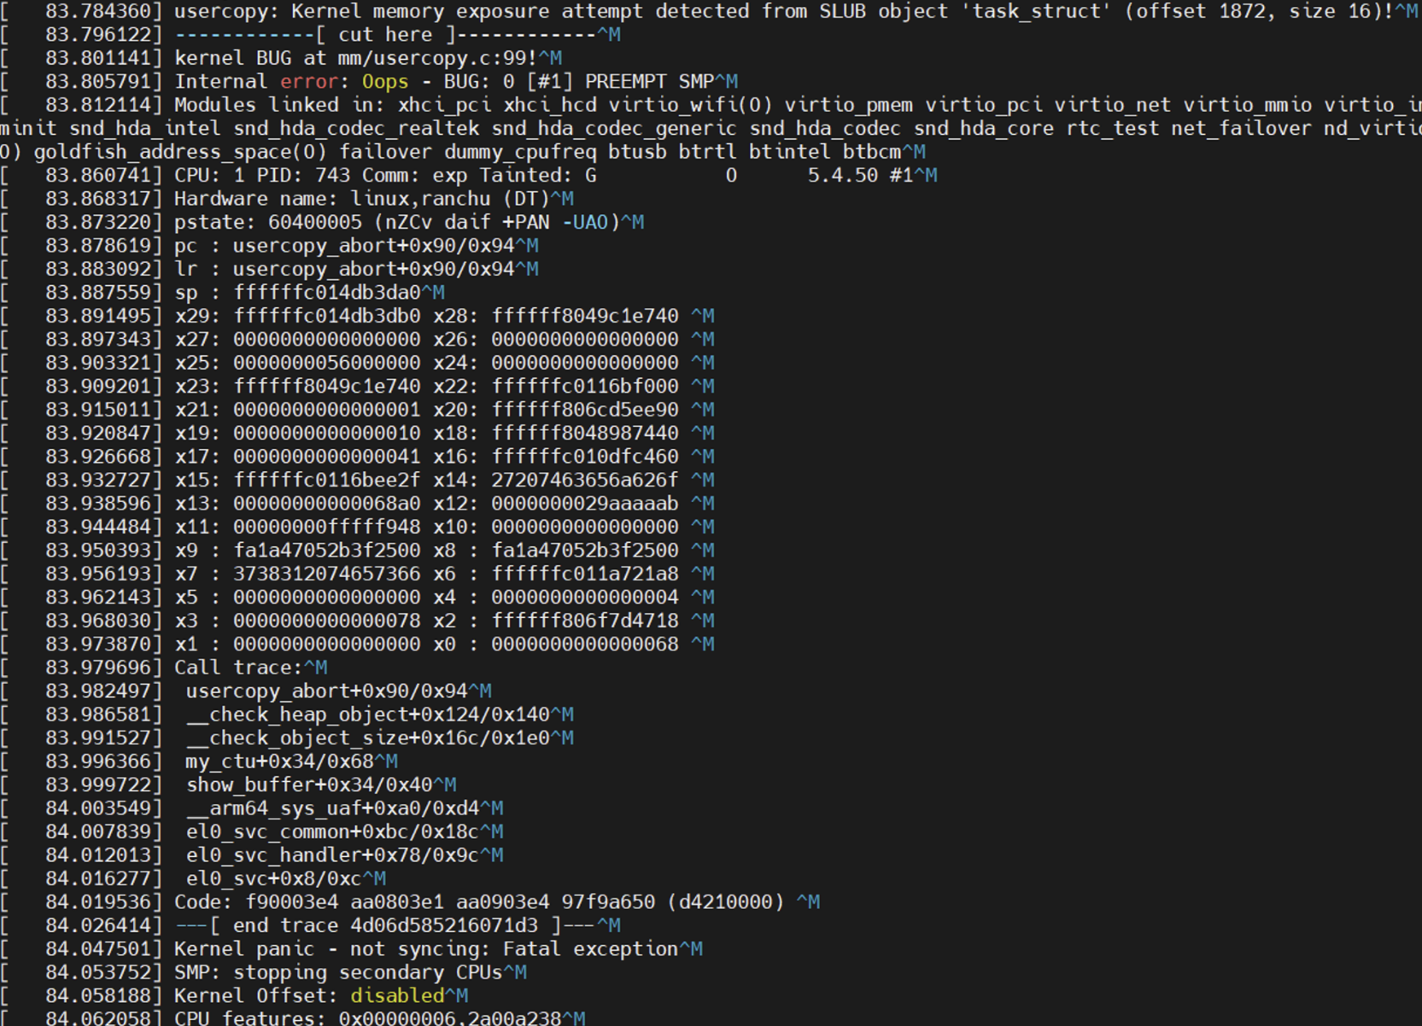
Task: Click the yellow 'disabled' Kernel Offset value
Action: (x=397, y=996)
